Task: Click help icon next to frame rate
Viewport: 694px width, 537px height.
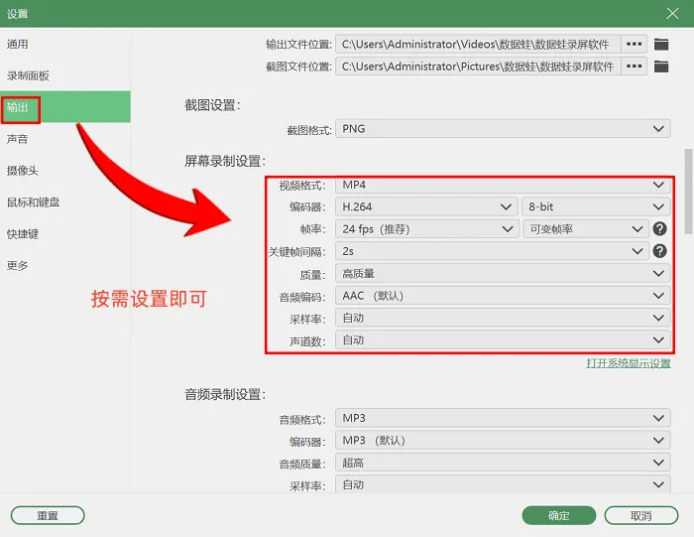Action: (x=659, y=229)
